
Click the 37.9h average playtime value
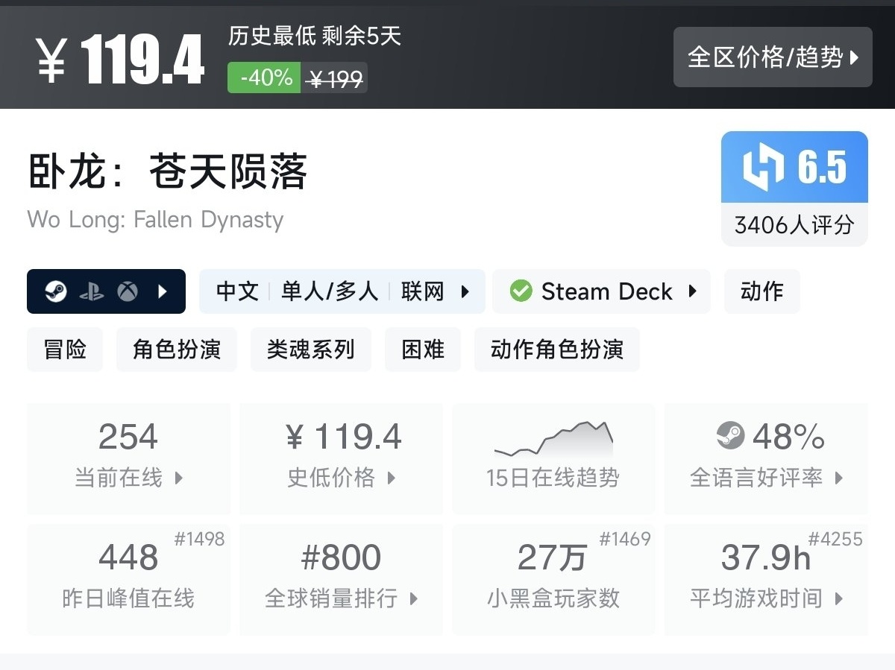tap(766, 557)
